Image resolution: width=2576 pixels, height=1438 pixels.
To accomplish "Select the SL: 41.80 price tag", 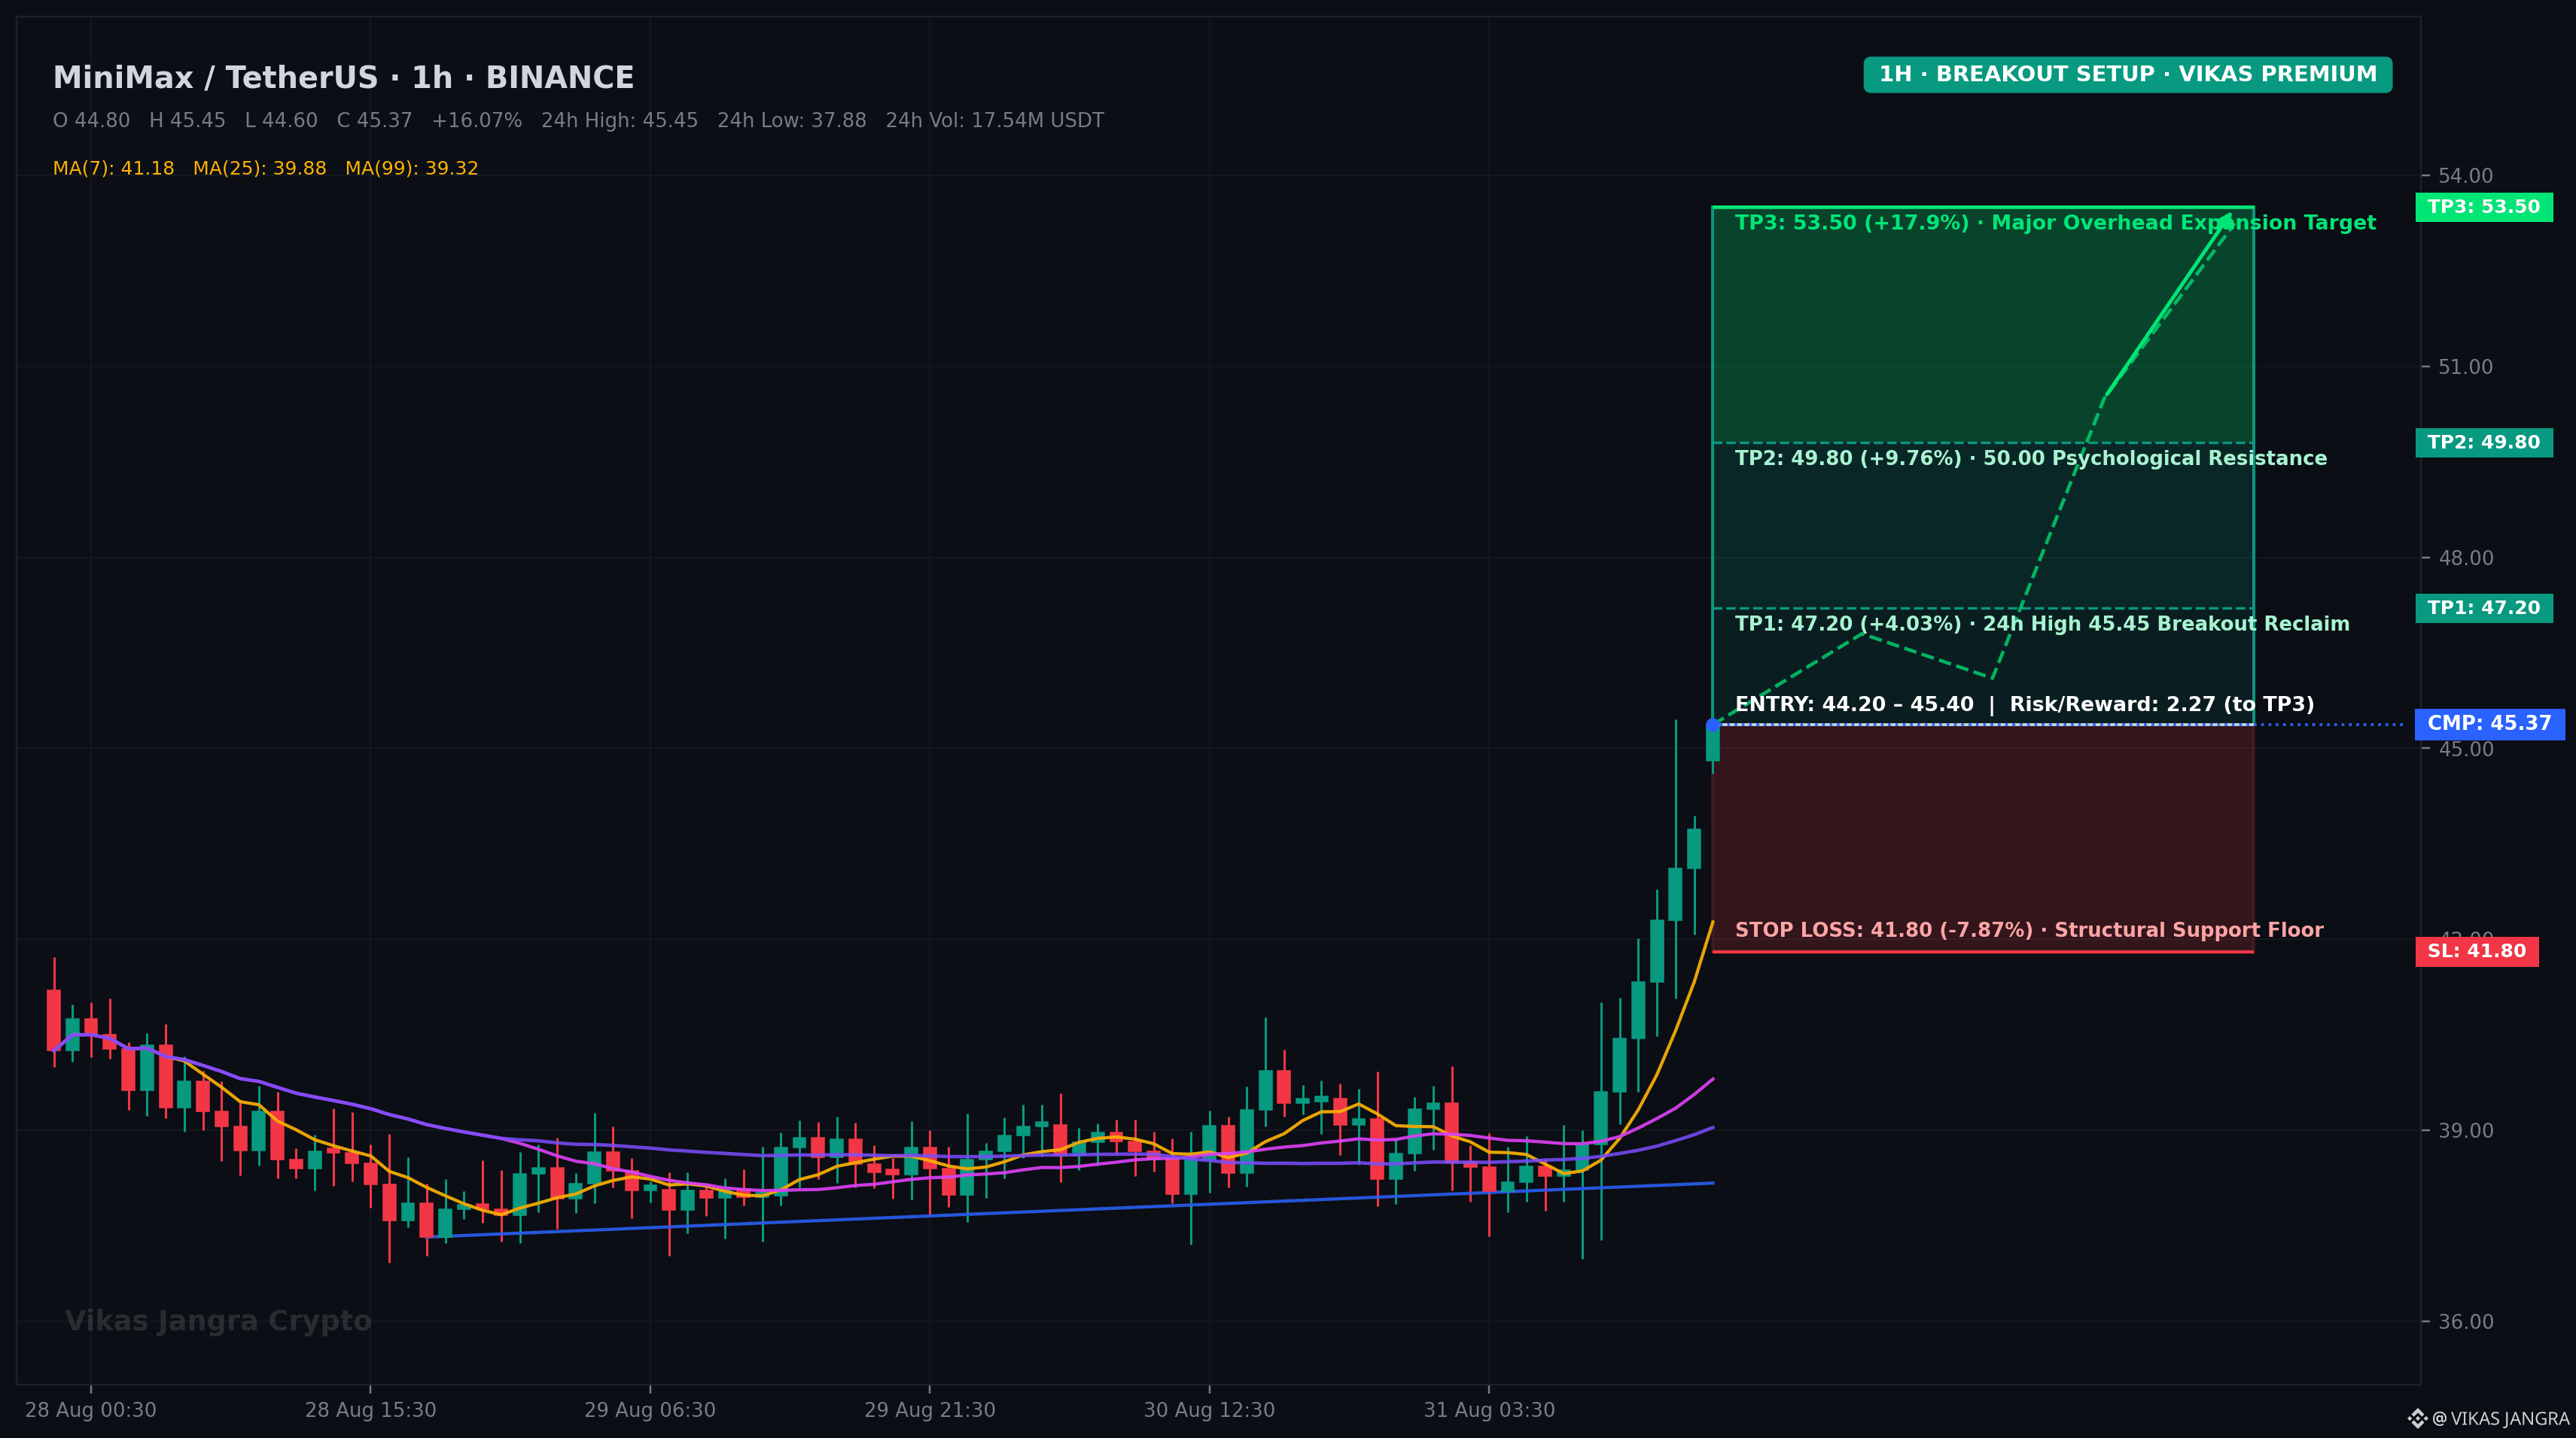I will coord(2477,951).
